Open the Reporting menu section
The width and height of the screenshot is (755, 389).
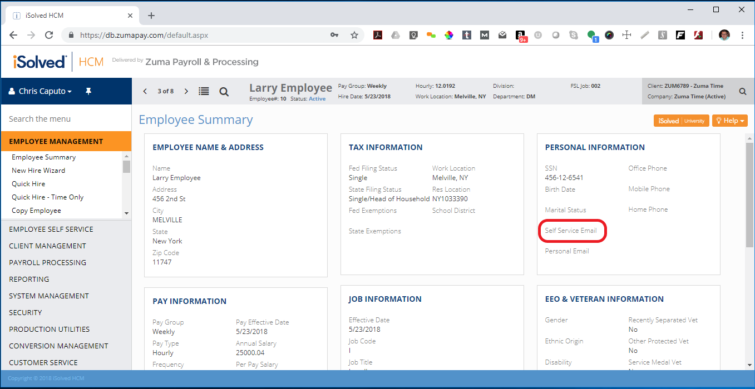point(29,279)
